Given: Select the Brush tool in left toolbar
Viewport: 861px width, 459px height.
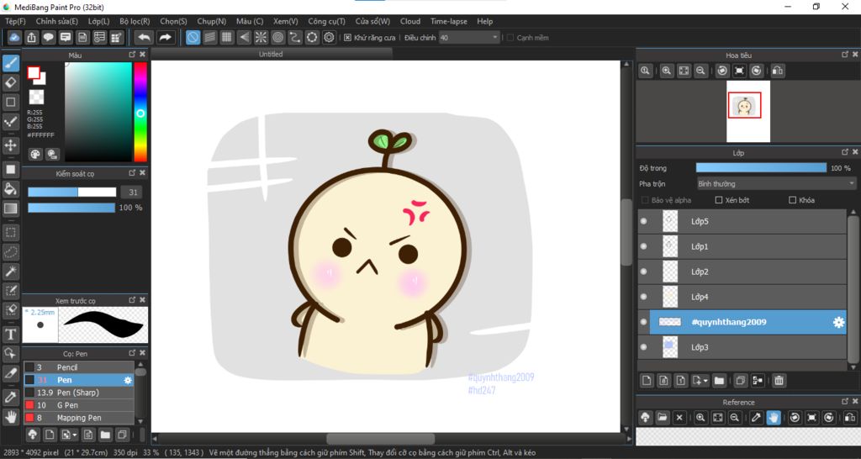Looking at the screenshot, I should pyautogui.click(x=10, y=63).
